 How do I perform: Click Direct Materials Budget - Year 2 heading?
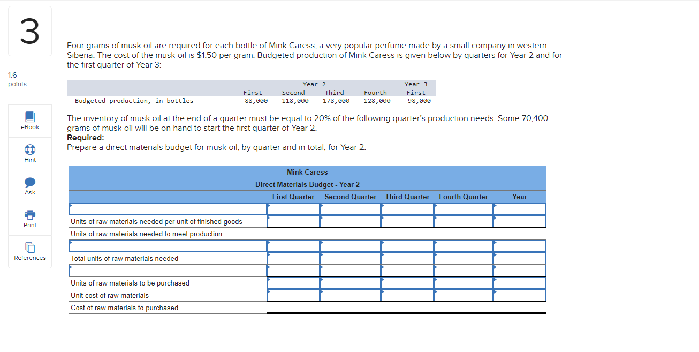pos(307,184)
